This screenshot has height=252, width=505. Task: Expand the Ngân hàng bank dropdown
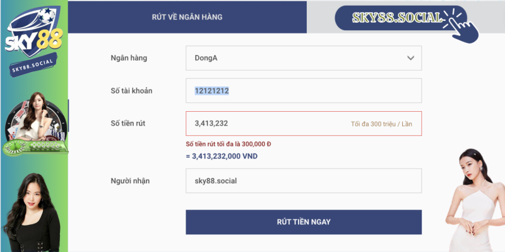(304, 58)
